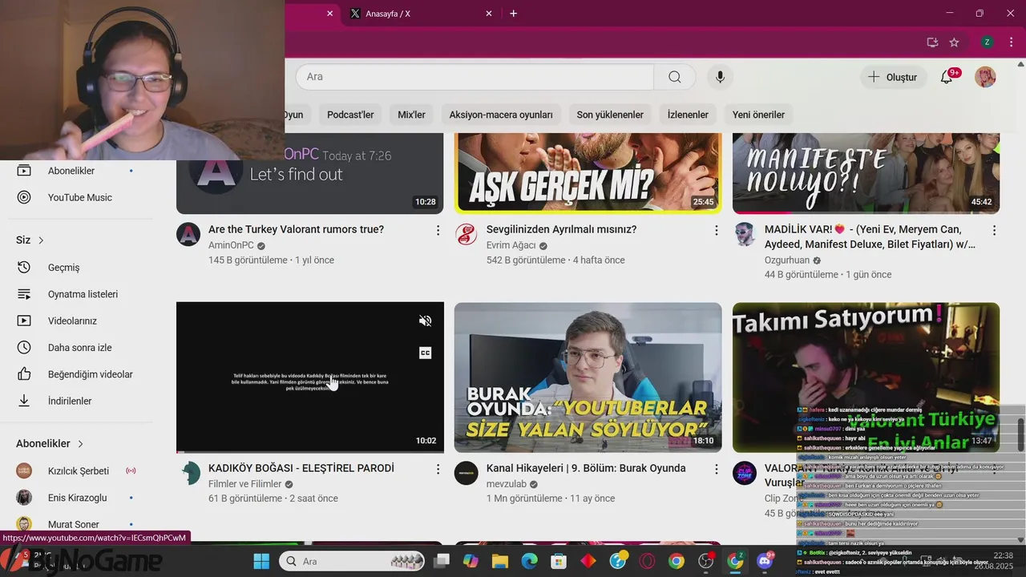This screenshot has height=577, width=1026.
Task: Seek the Kadıköy Boğası preview progress bar
Action: (309, 451)
